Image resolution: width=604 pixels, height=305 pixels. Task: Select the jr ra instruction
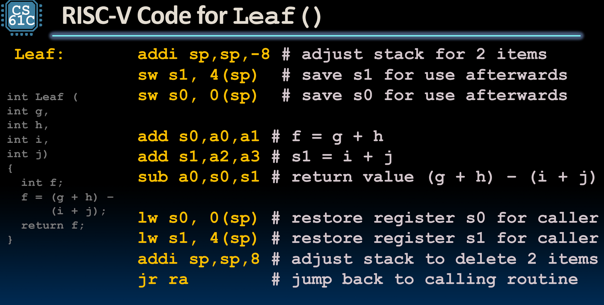pyautogui.click(x=163, y=280)
